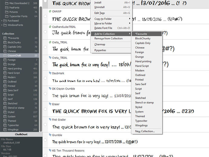Viewport: 209px width, 157px height.
Task: Click the Serif collection icon in sidebar
Action: click(5, 99)
